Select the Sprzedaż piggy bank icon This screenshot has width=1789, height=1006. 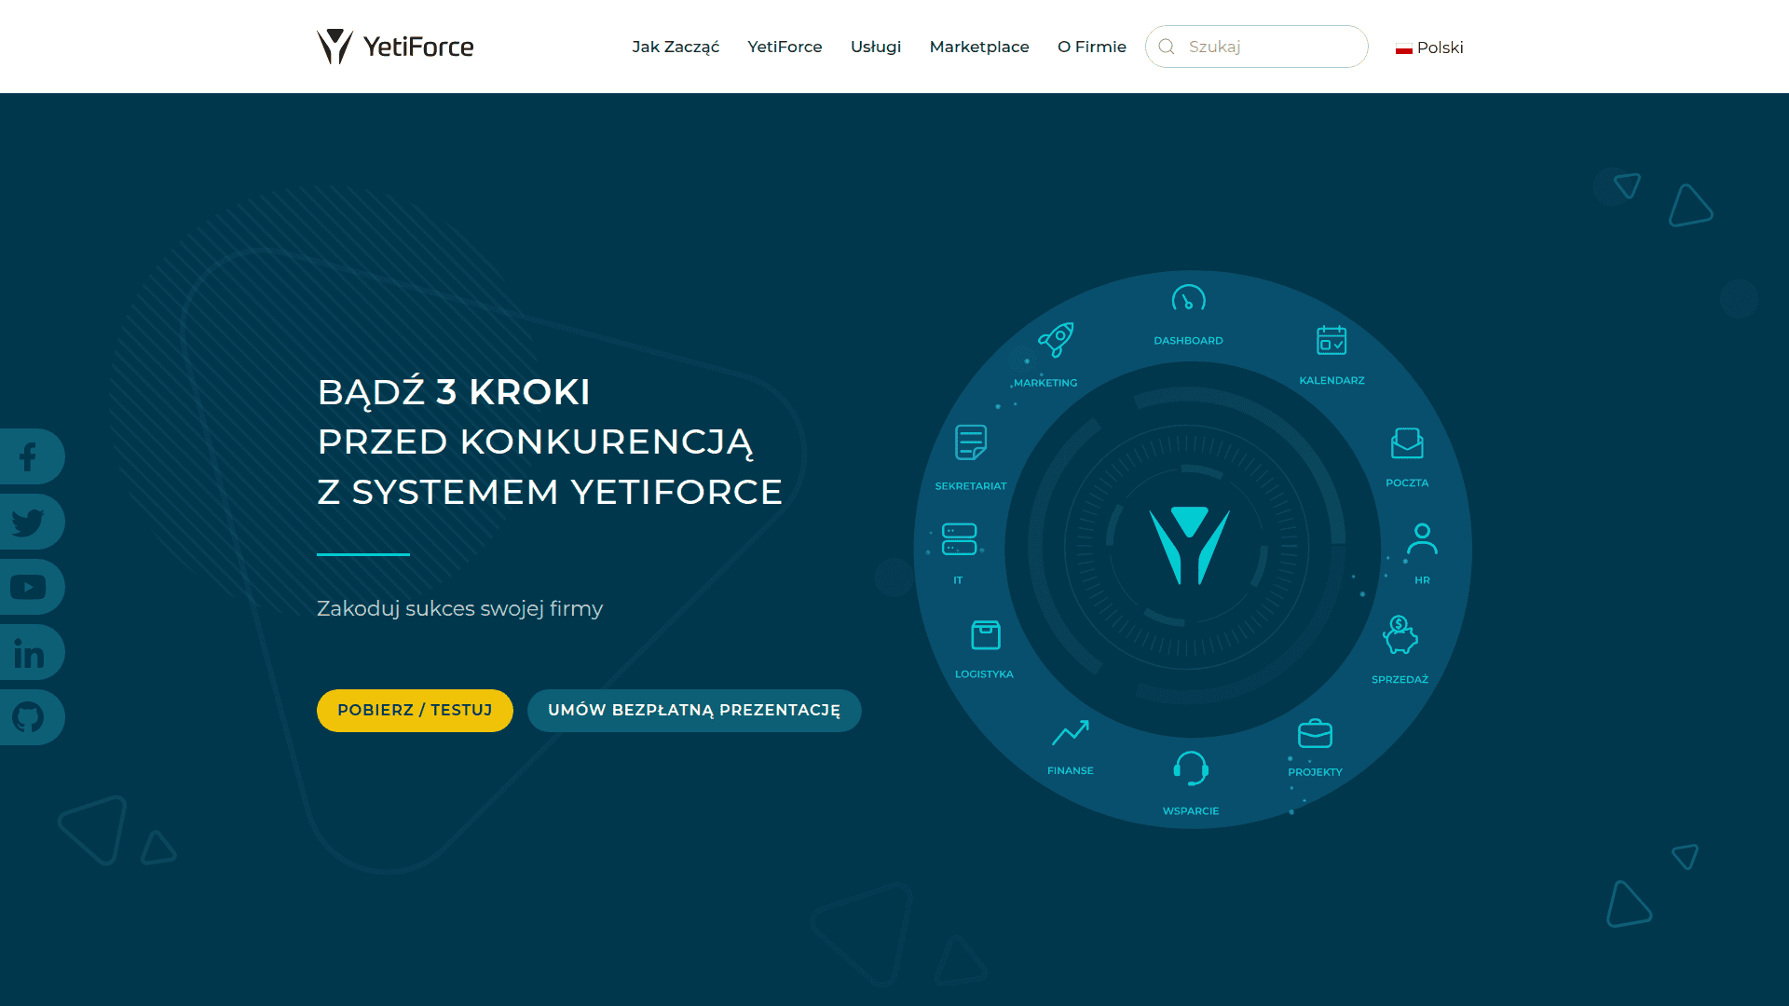tap(1400, 634)
